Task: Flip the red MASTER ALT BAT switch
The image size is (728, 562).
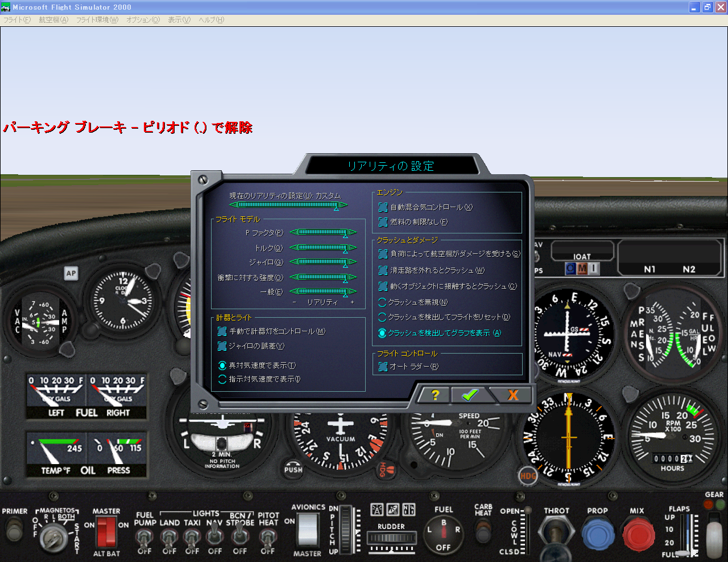Action: [x=106, y=531]
